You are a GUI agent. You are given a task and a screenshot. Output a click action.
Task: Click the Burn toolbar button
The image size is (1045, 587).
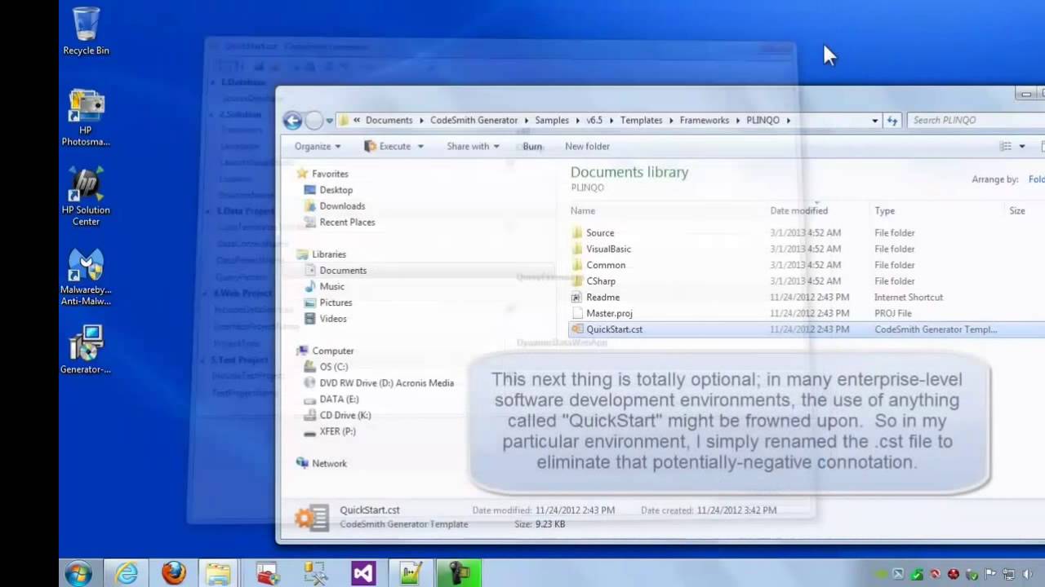(x=532, y=147)
